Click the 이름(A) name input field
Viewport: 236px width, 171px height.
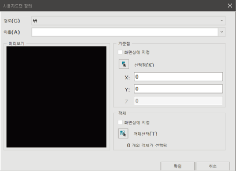tap(125, 32)
